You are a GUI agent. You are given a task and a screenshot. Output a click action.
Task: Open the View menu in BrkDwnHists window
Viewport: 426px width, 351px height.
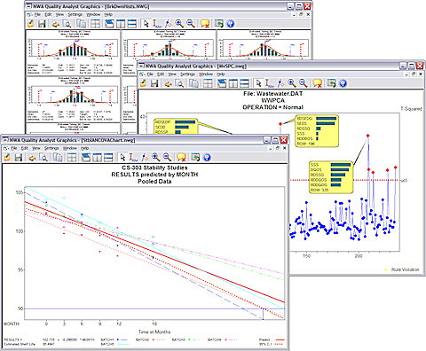[59, 14]
